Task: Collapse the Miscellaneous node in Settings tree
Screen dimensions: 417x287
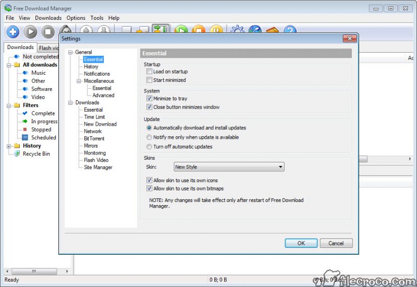Action: [79, 81]
